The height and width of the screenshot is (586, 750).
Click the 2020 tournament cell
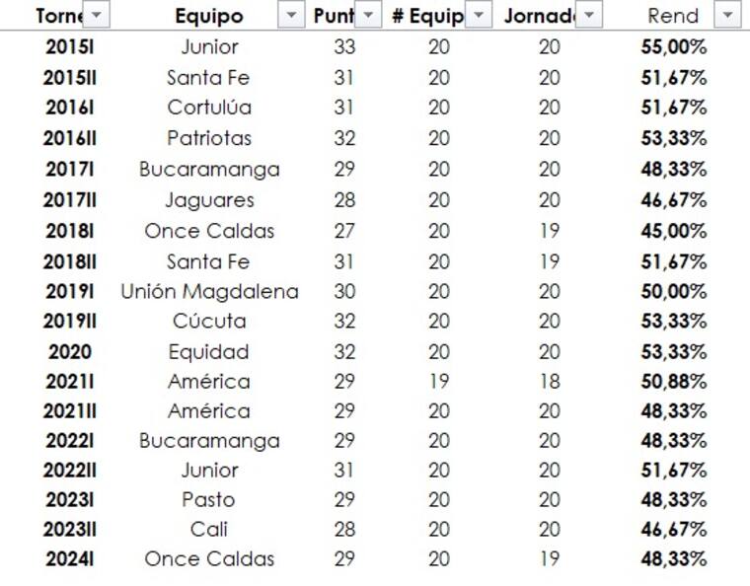coord(69,351)
